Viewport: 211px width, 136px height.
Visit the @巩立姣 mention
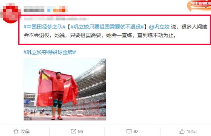(x=159, y=27)
